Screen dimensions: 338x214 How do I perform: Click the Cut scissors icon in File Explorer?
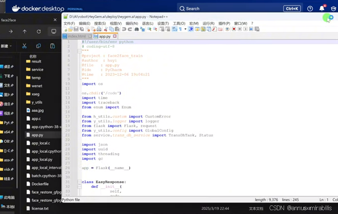24,46
